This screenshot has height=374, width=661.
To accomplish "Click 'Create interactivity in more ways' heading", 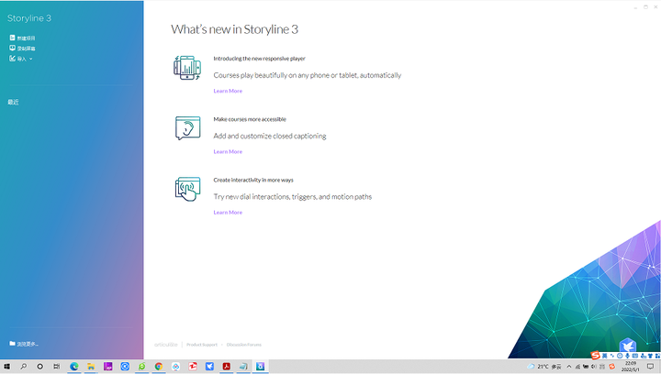I will [x=253, y=180].
